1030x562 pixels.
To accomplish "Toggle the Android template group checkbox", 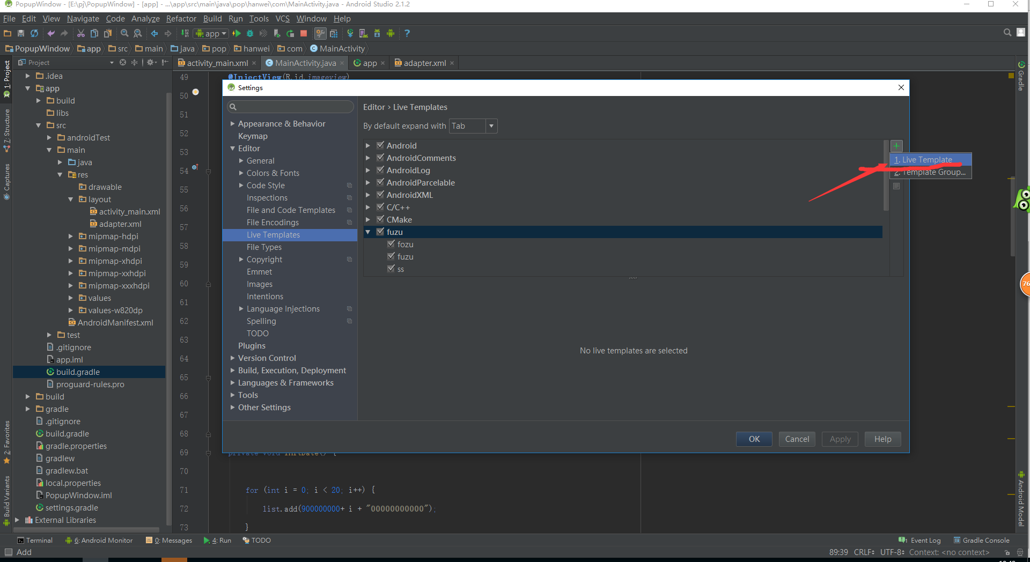I will 380,145.
